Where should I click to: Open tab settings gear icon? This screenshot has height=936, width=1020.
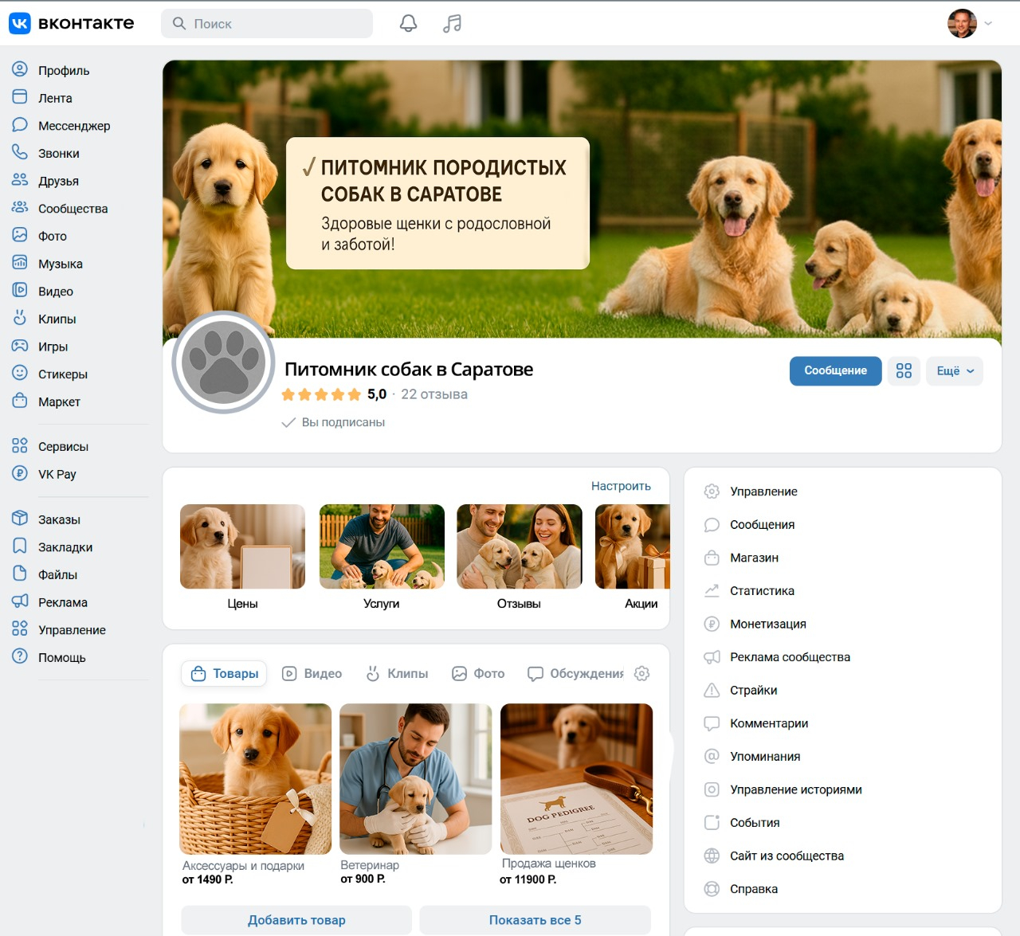641,673
